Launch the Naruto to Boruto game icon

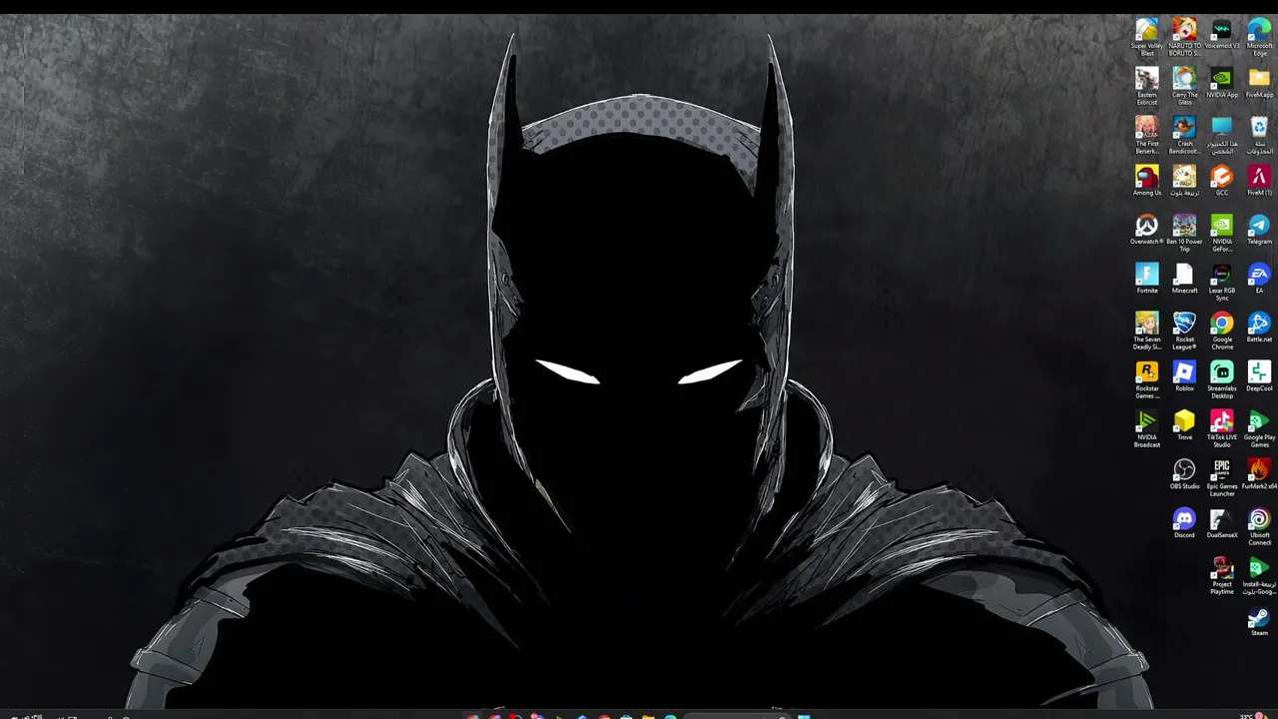tap(1184, 30)
